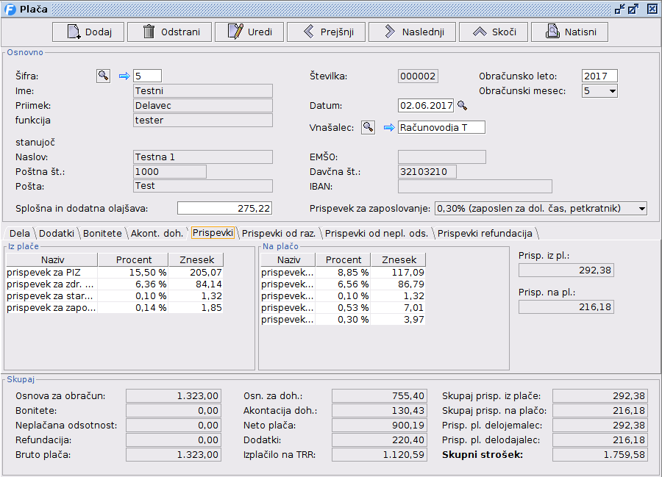The width and height of the screenshot is (662, 477).
Task: Click the Skoči jump button
Action: (x=494, y=32)
